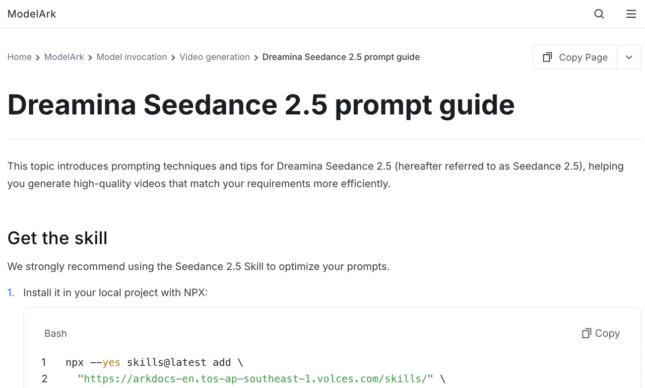Click the code block copy icon
This screenshot has width=645, height=388.
587,333
